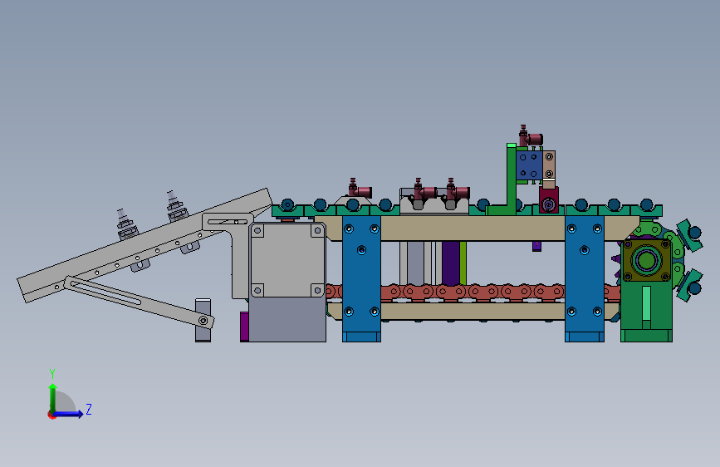The height and width of the screenshot is (467, 720).
Task: Select the lower tan frame rail
Action: 473,311
